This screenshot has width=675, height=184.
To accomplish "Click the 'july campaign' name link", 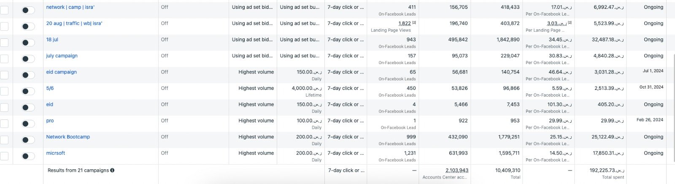I will 62,56.
